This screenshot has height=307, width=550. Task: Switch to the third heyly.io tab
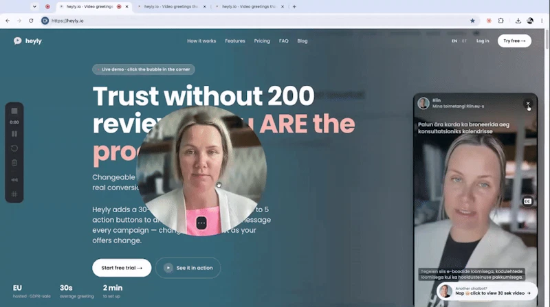tap(250, 6)
